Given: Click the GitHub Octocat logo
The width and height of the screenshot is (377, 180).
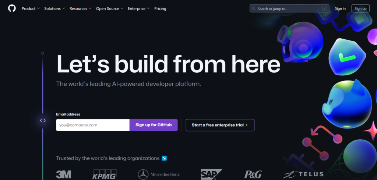Looking at the screenshot, I should tap(12, 8).
